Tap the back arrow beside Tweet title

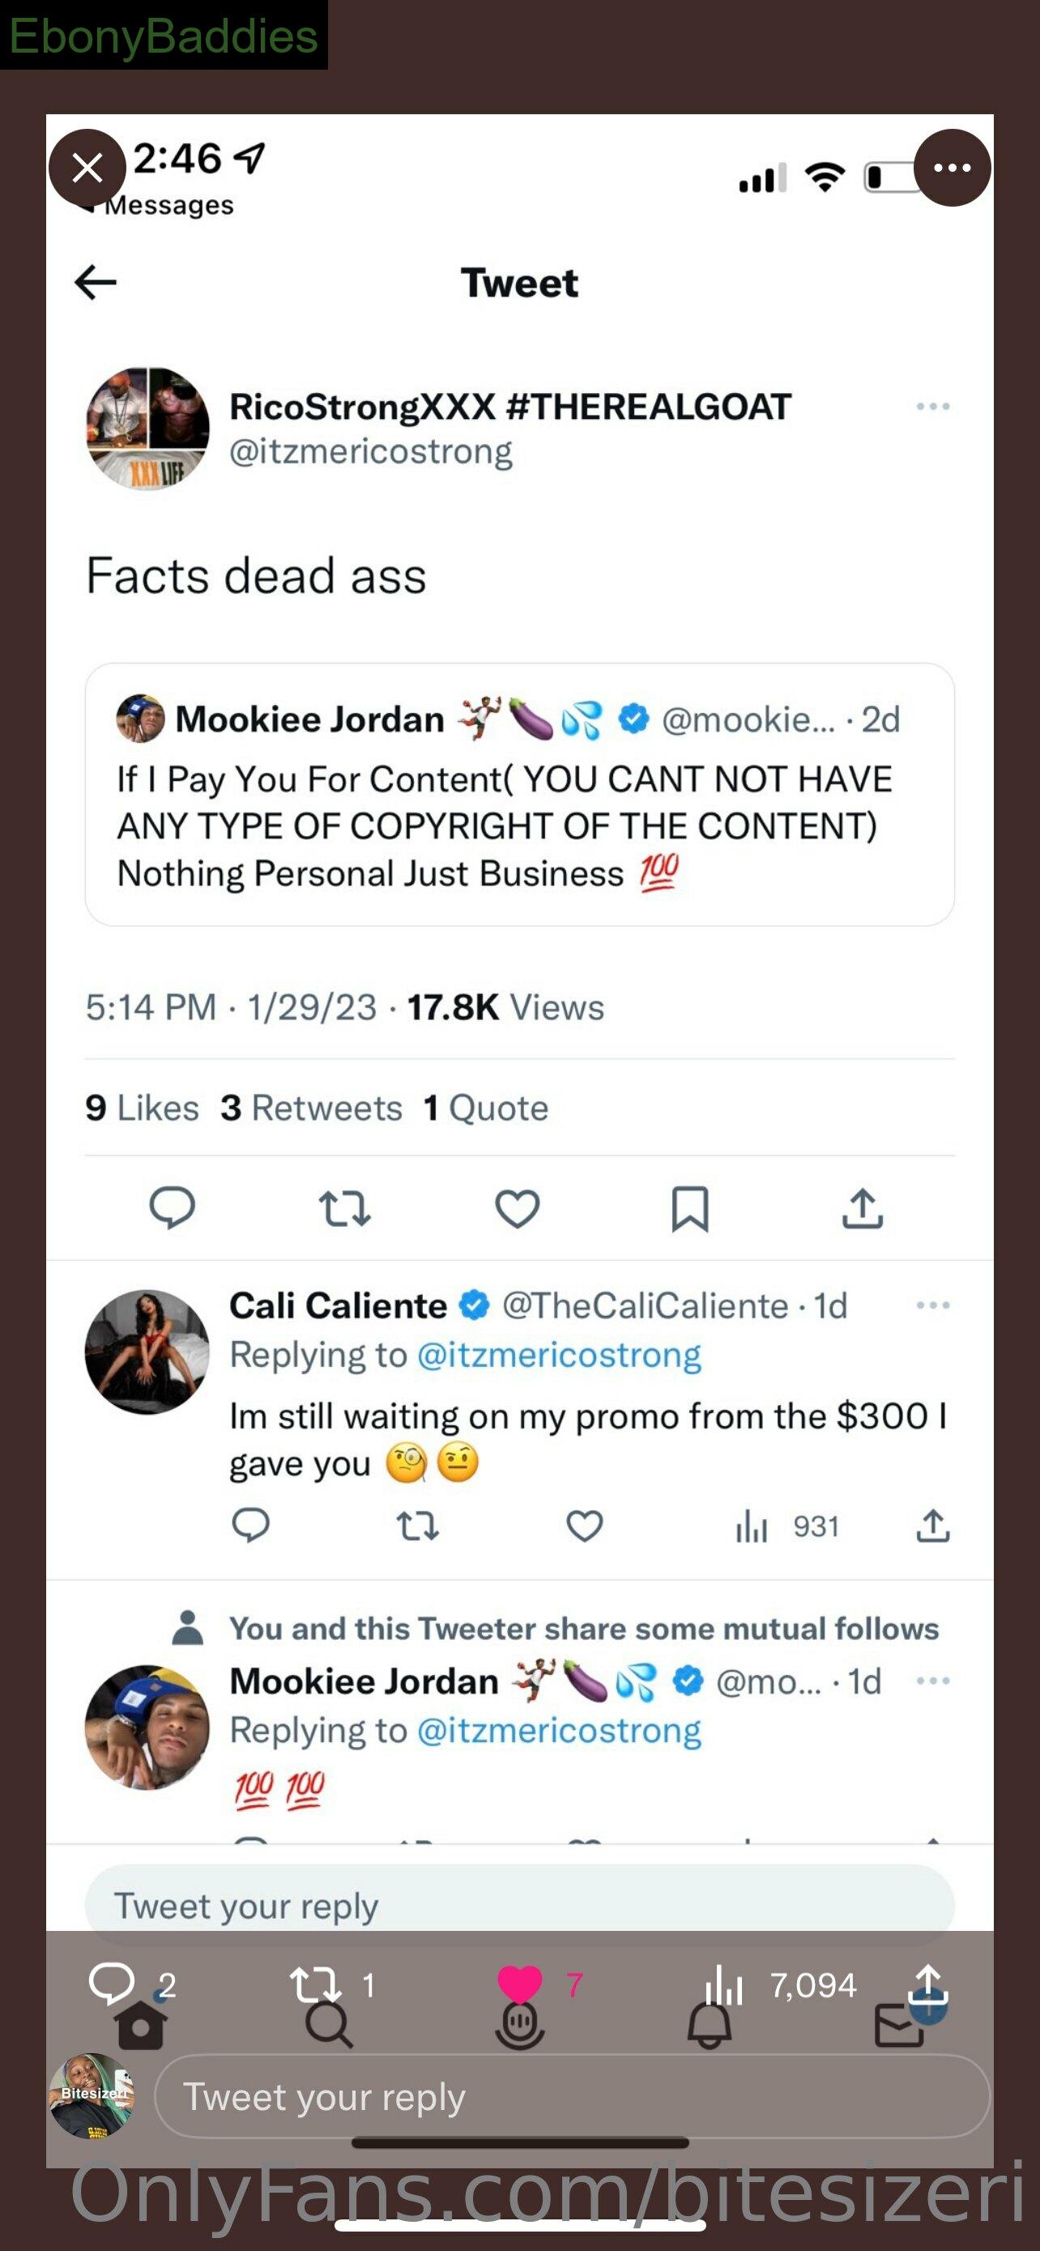pyautogui.click(x=96, y=282)
